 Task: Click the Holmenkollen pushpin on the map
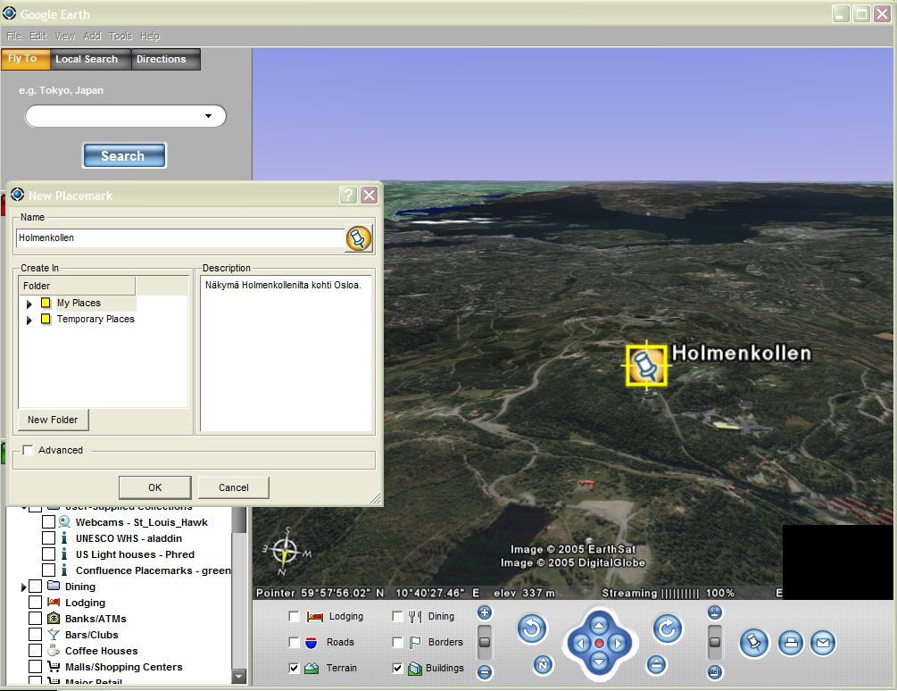646,365
